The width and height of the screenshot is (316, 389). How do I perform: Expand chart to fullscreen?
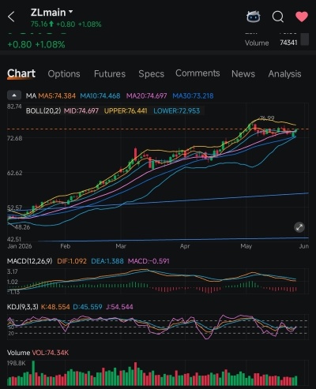(299, 227)
